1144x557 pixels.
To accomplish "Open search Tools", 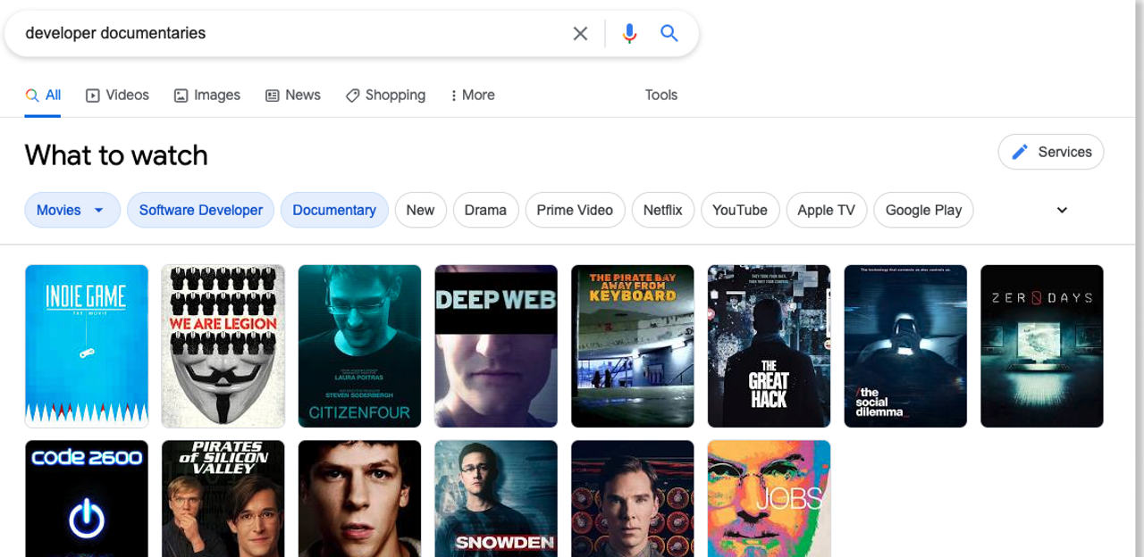I will 661,95.
